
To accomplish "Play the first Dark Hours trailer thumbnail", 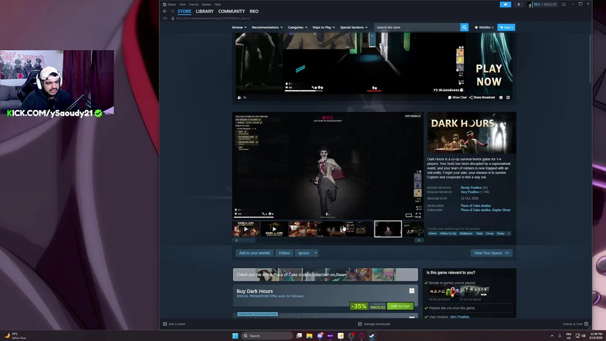I will (x=246, y=229).
